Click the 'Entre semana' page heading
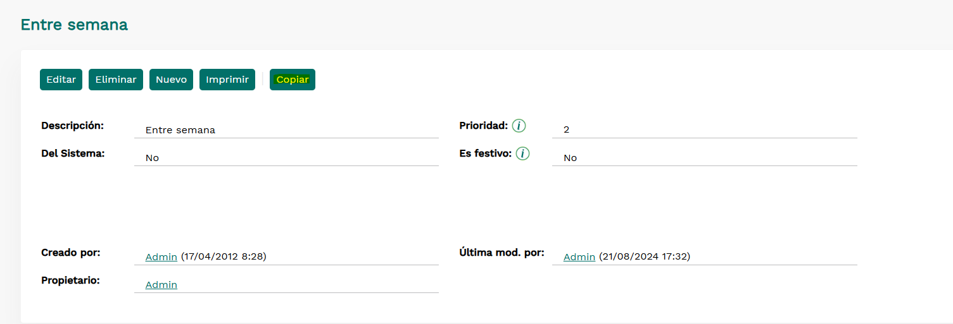This screenshot has width=953, height=324. 74,25
